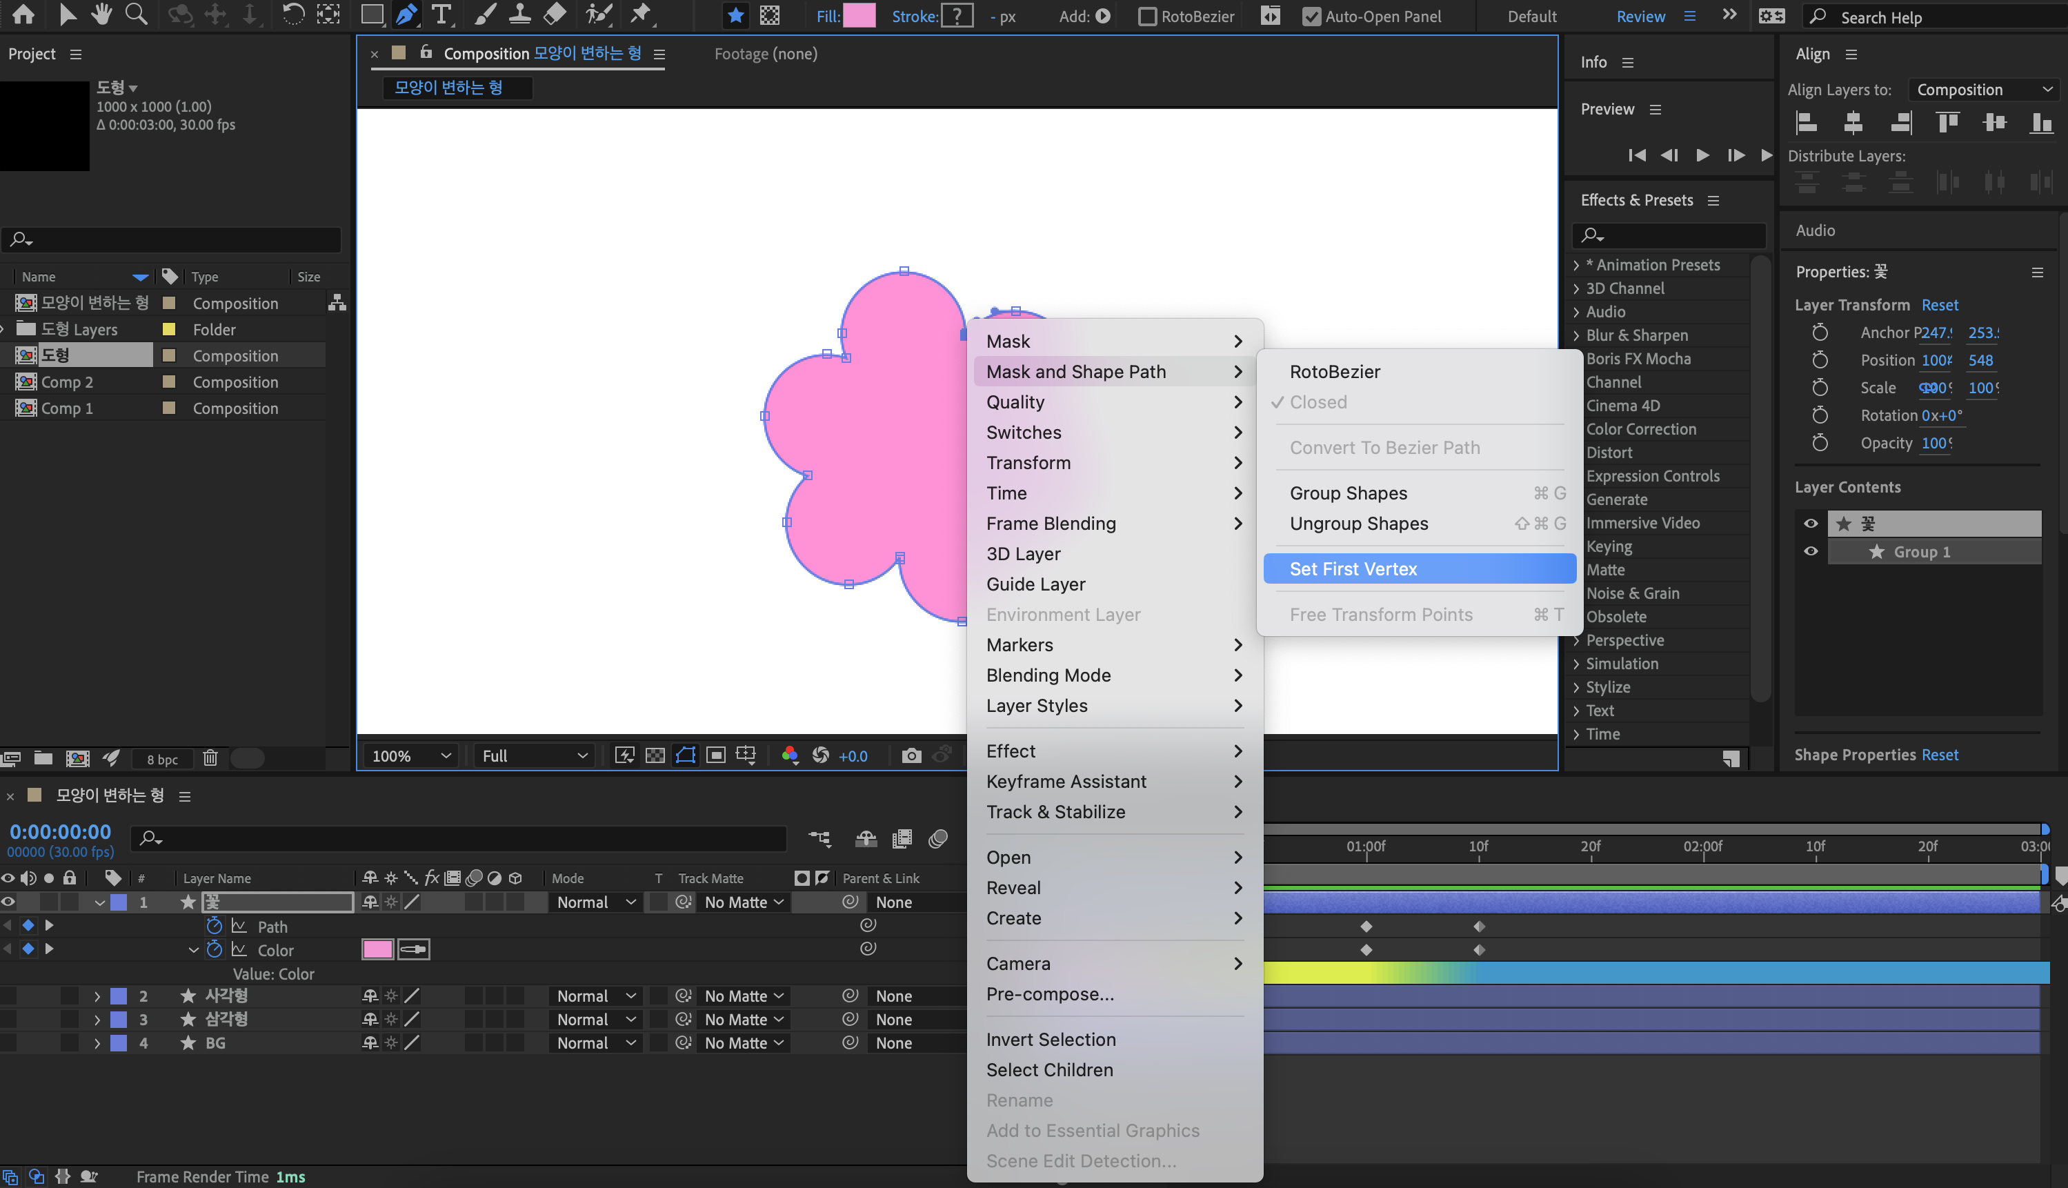Click the Take Snapshot camera icon

(x=911, y=755)
